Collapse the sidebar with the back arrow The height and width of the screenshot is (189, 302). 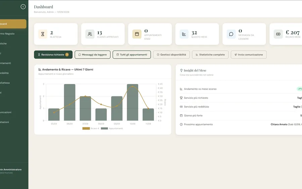point(23,7)
